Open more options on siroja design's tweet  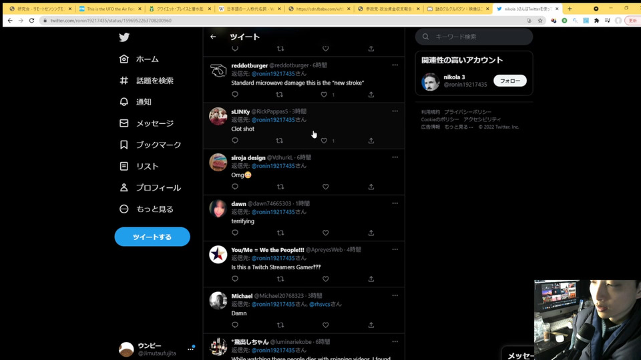pos(395,157)
